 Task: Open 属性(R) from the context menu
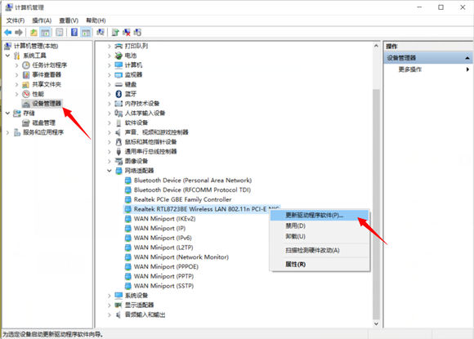(x=295, y=265)
